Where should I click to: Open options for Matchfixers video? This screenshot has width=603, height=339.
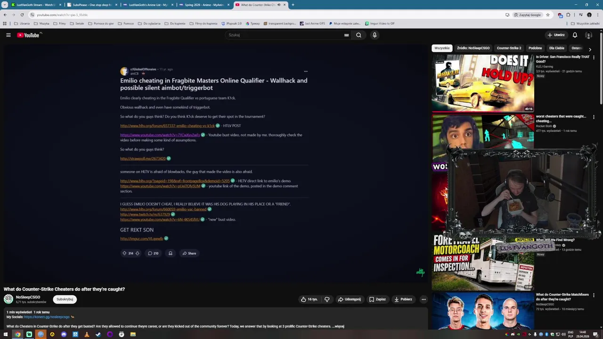click(x=594, y=295)
